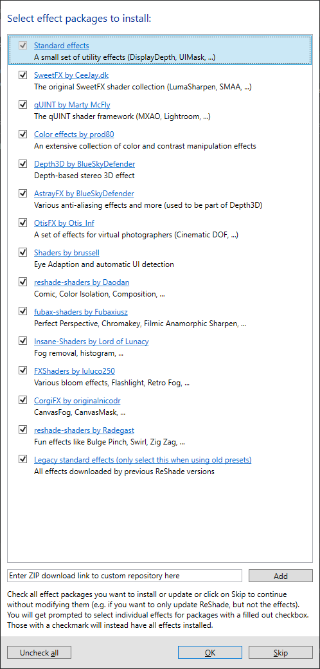
Task: Open the Standard effects link
Action: 61,46
